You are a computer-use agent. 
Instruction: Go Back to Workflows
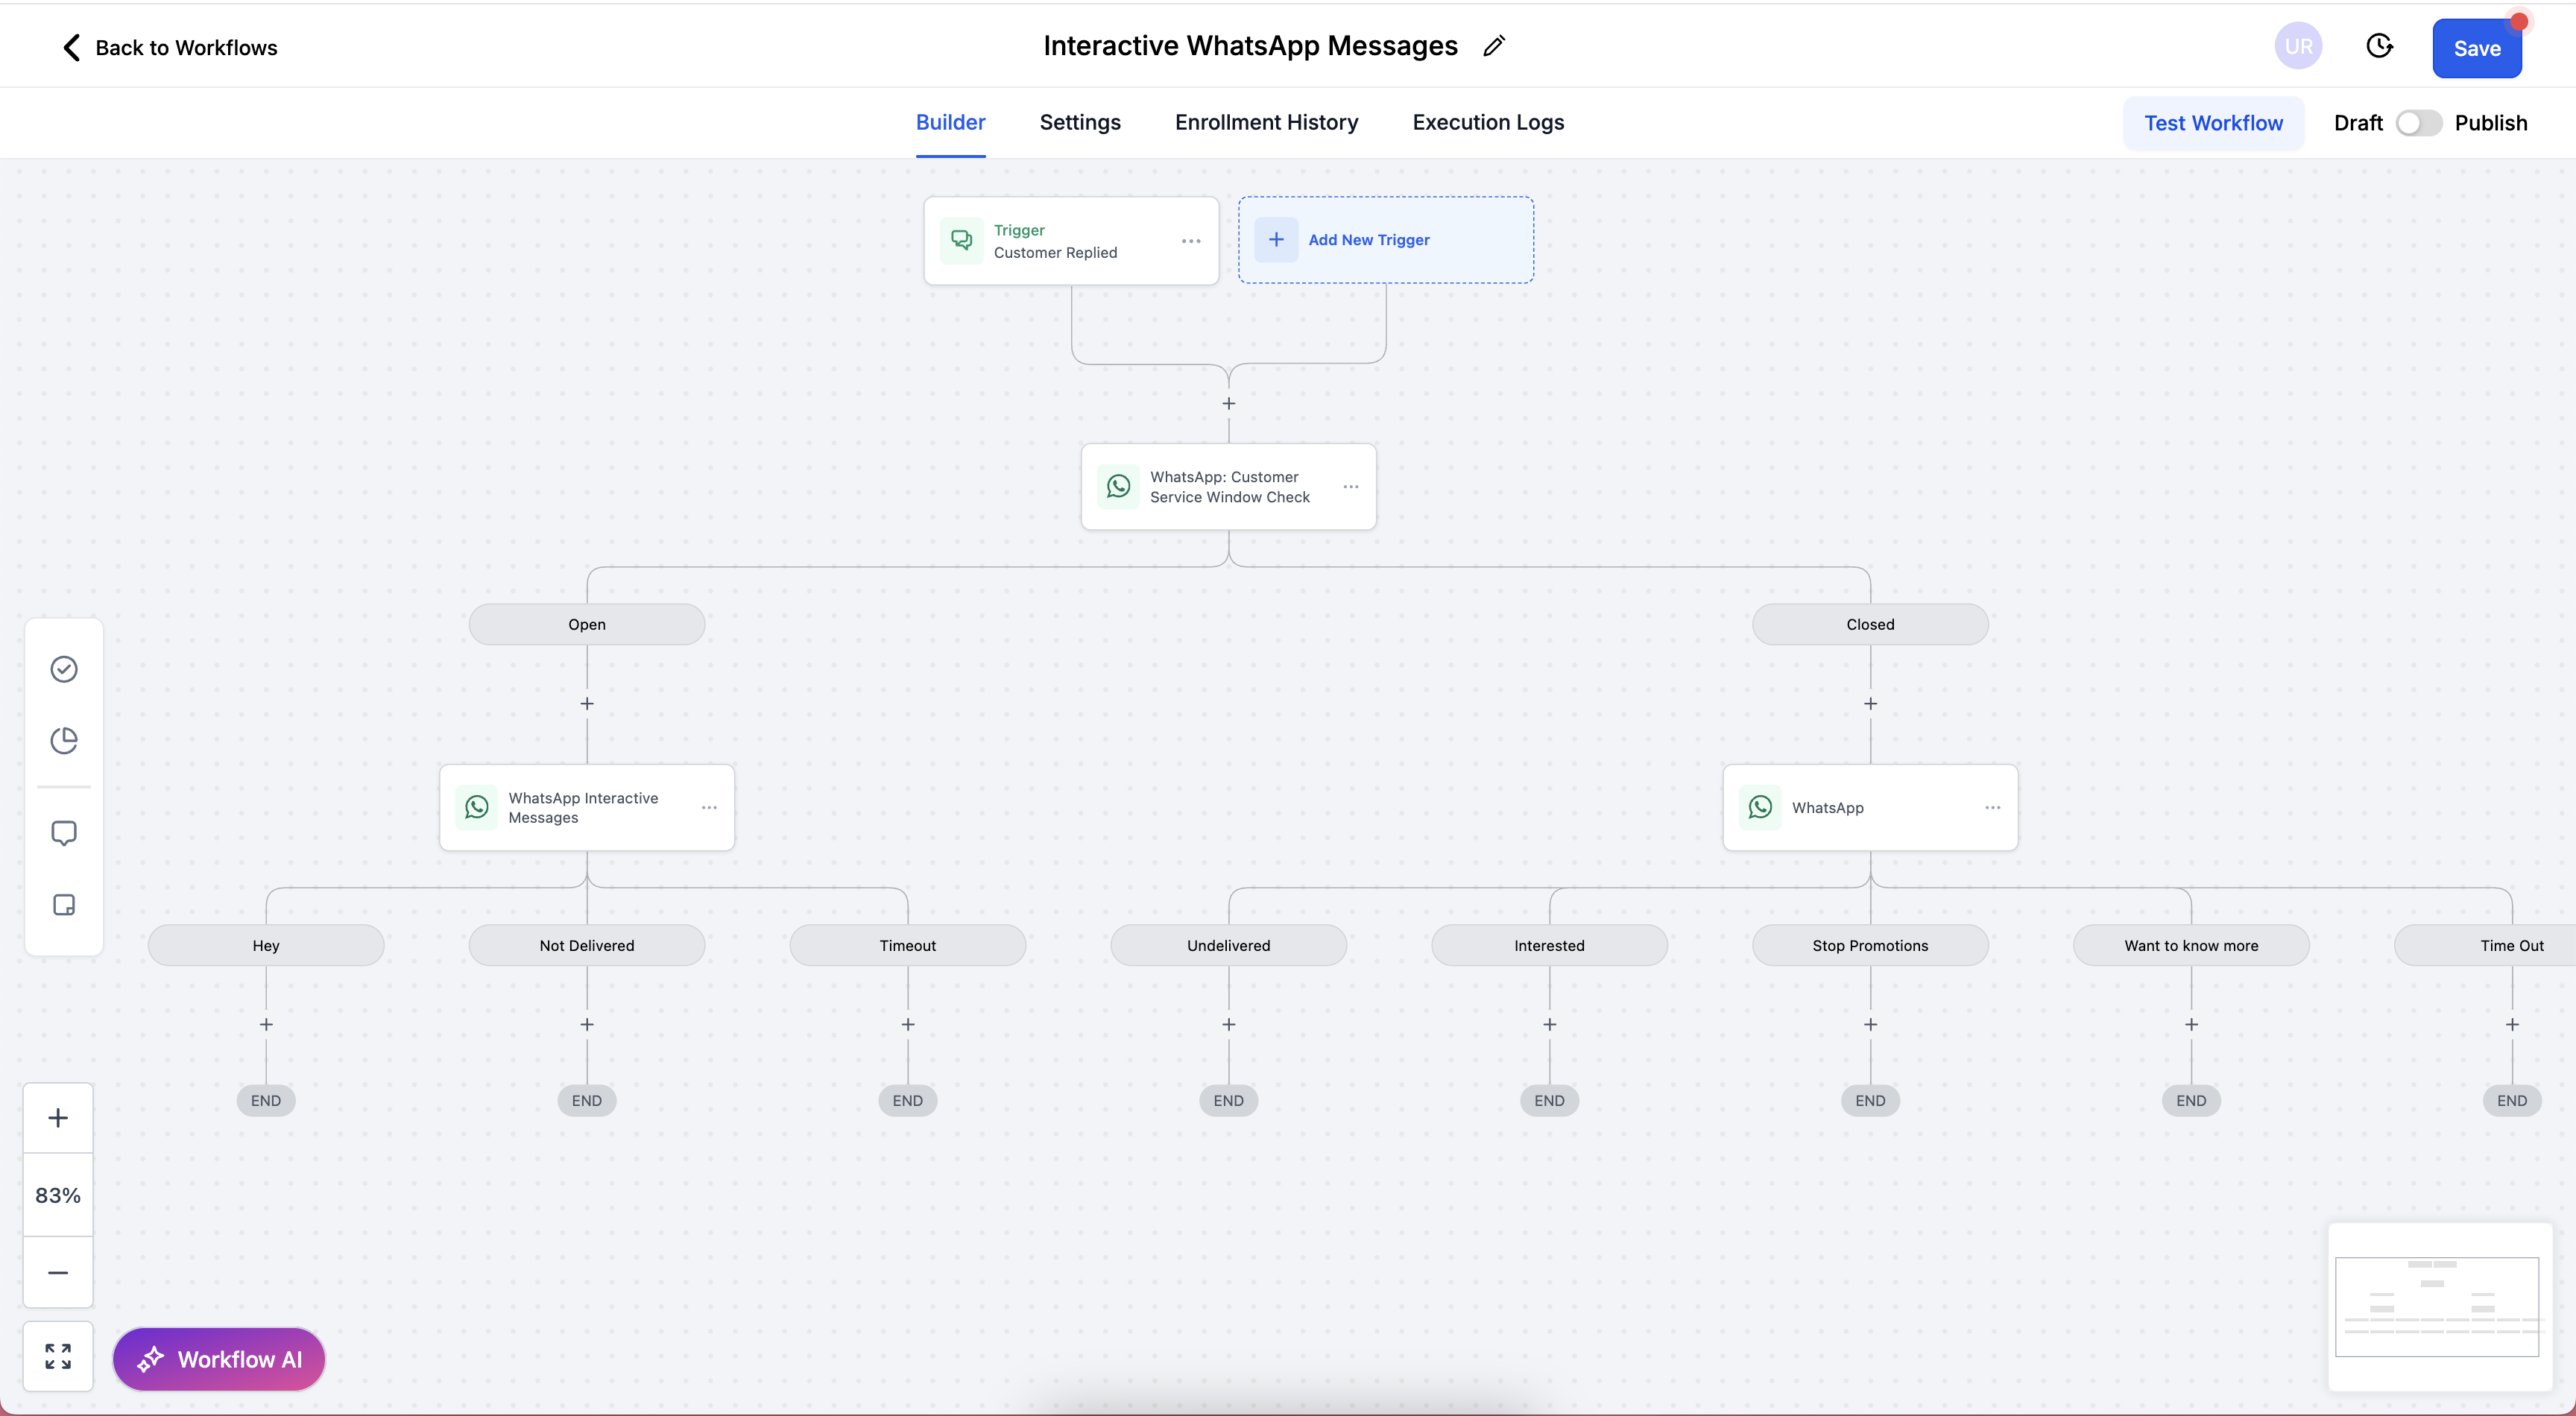(170, 47)
